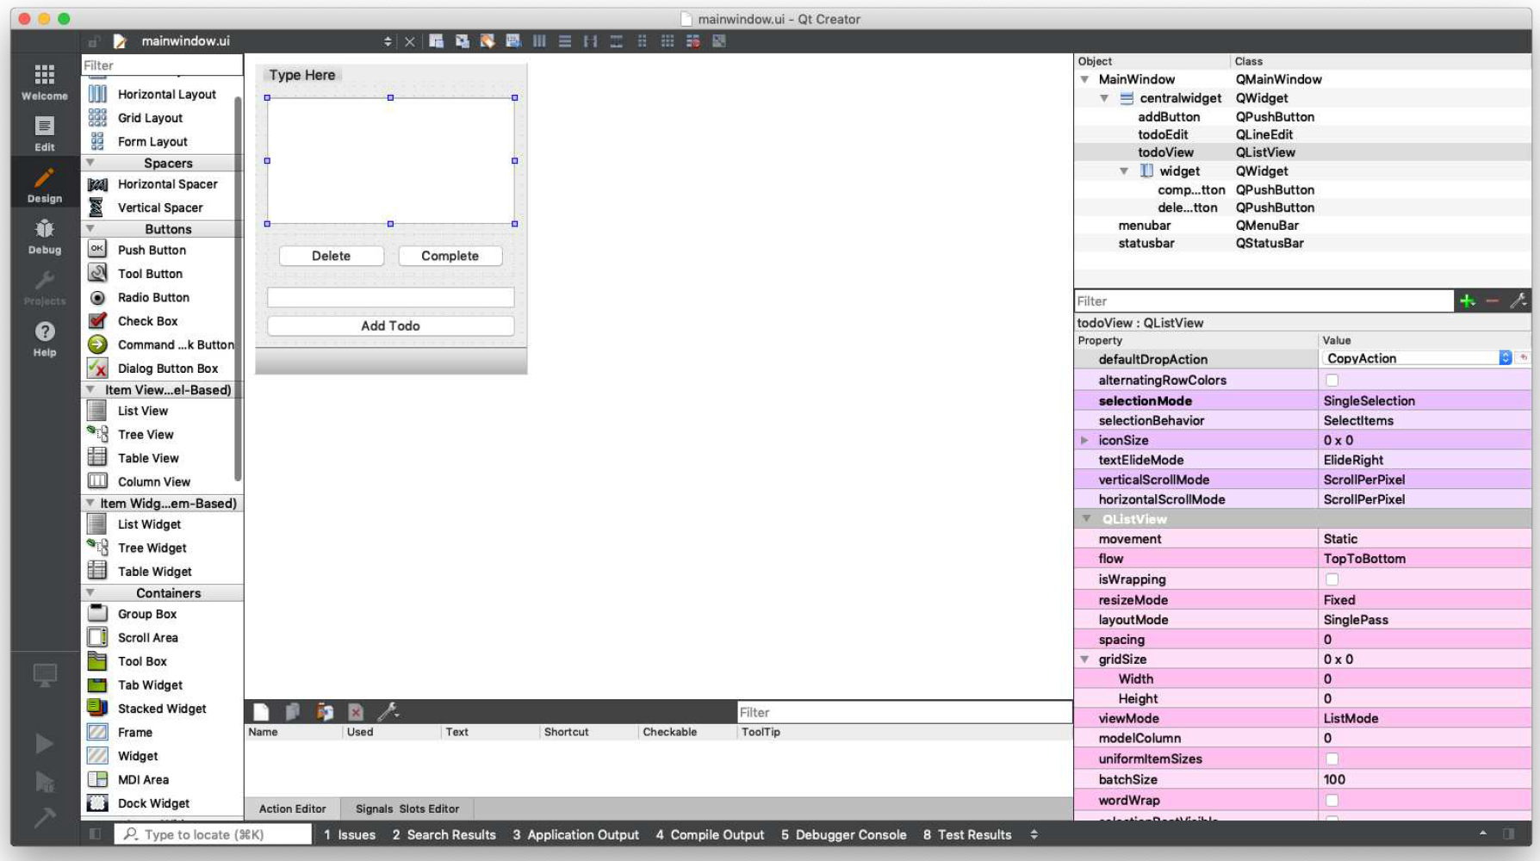Apply Lay Out Horizontally in Splitter

point(590,41)
